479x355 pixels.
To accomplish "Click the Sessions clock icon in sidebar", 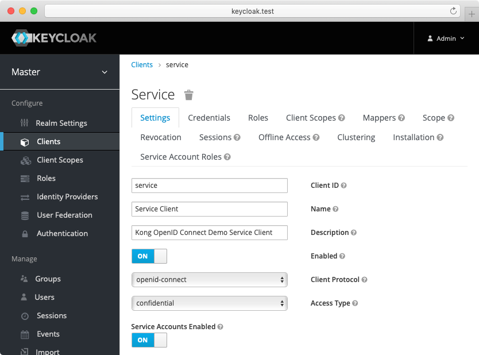I will (x=25, y=316).
